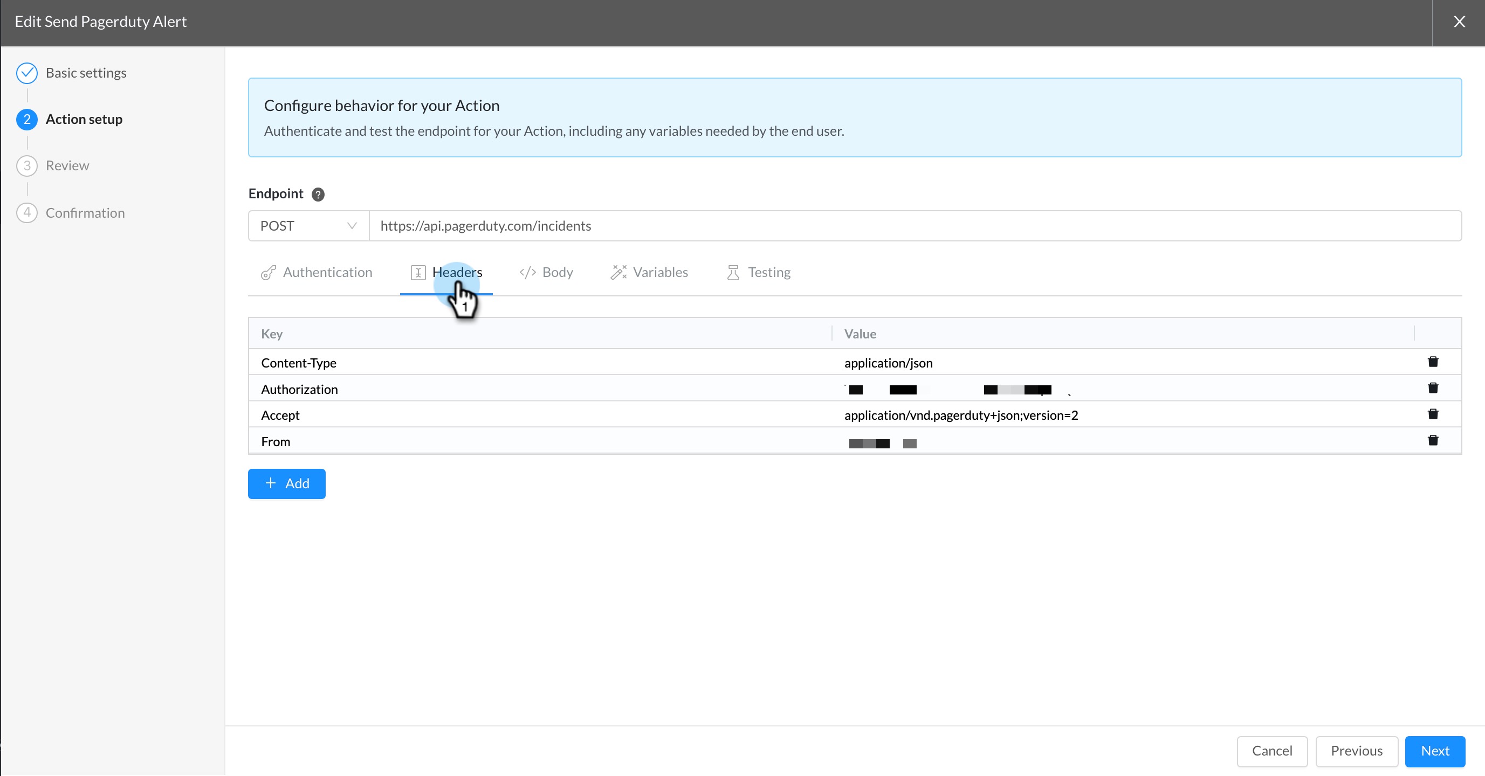This screenshot has height=776, width=1485.
Task: Click the Headers tab icon
Action: coord(418,273)
